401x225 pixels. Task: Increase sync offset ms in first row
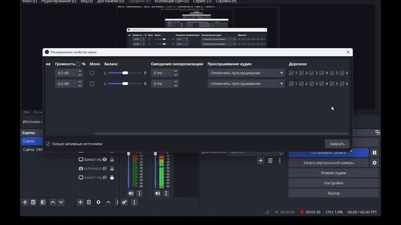[175, 71]
